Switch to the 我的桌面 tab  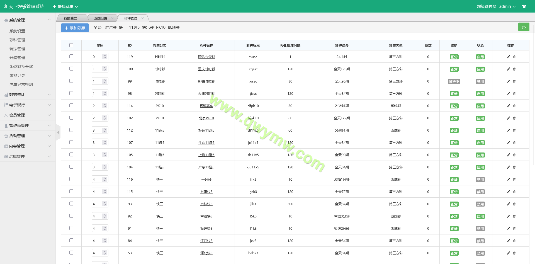click(70, 18)
